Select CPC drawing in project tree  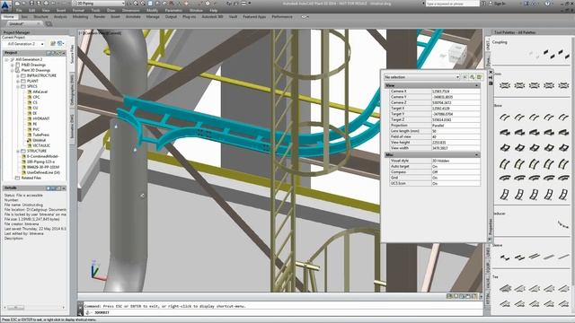[36, 97]
